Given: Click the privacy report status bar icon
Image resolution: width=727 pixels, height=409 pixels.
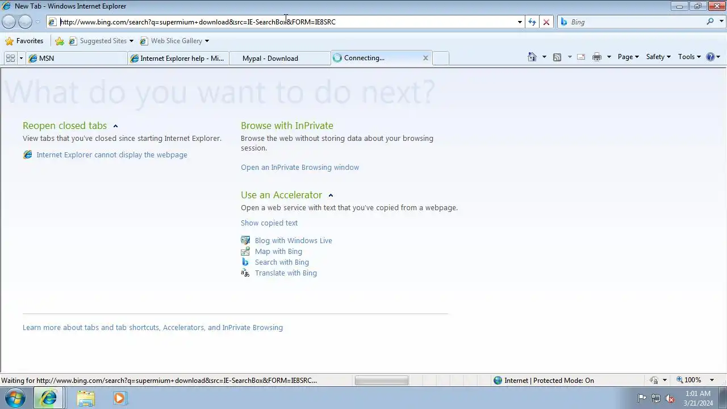Looking at the screenshot, I should tap(654, 380).
